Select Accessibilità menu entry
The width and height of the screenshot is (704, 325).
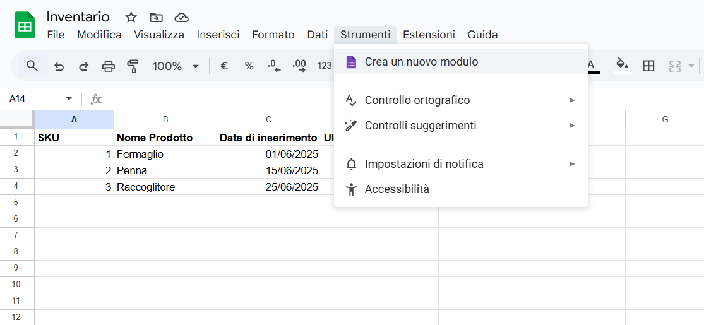click(461, 189)
